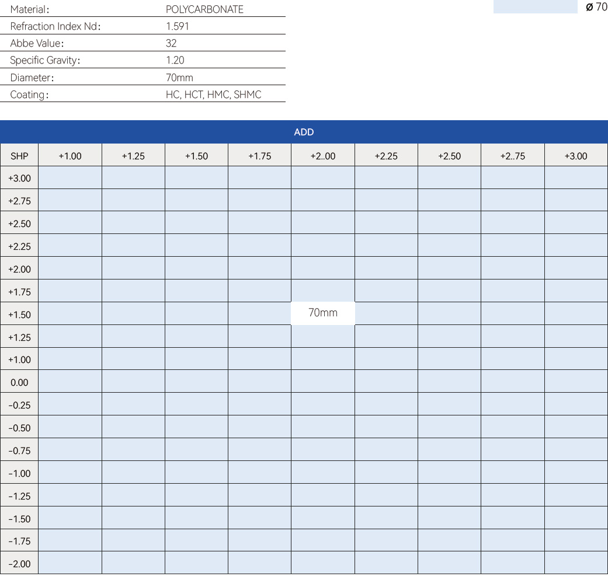Select the +3.00 ADD column header

click(x=576, y=156)
